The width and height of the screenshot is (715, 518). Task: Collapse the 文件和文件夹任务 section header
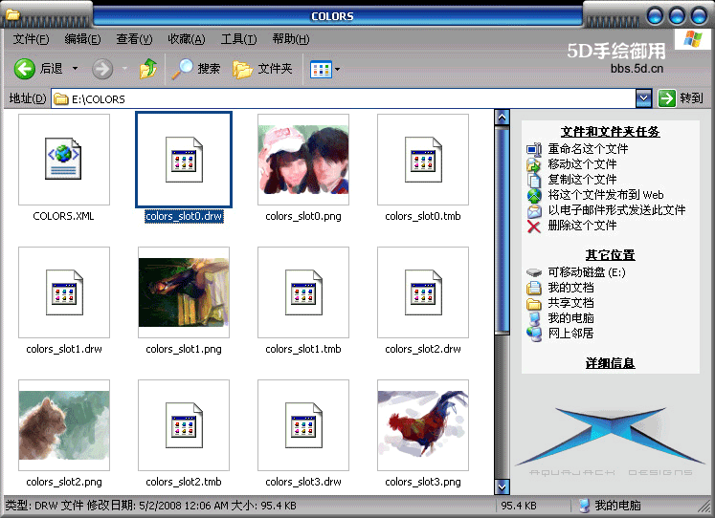click(610, 132)
